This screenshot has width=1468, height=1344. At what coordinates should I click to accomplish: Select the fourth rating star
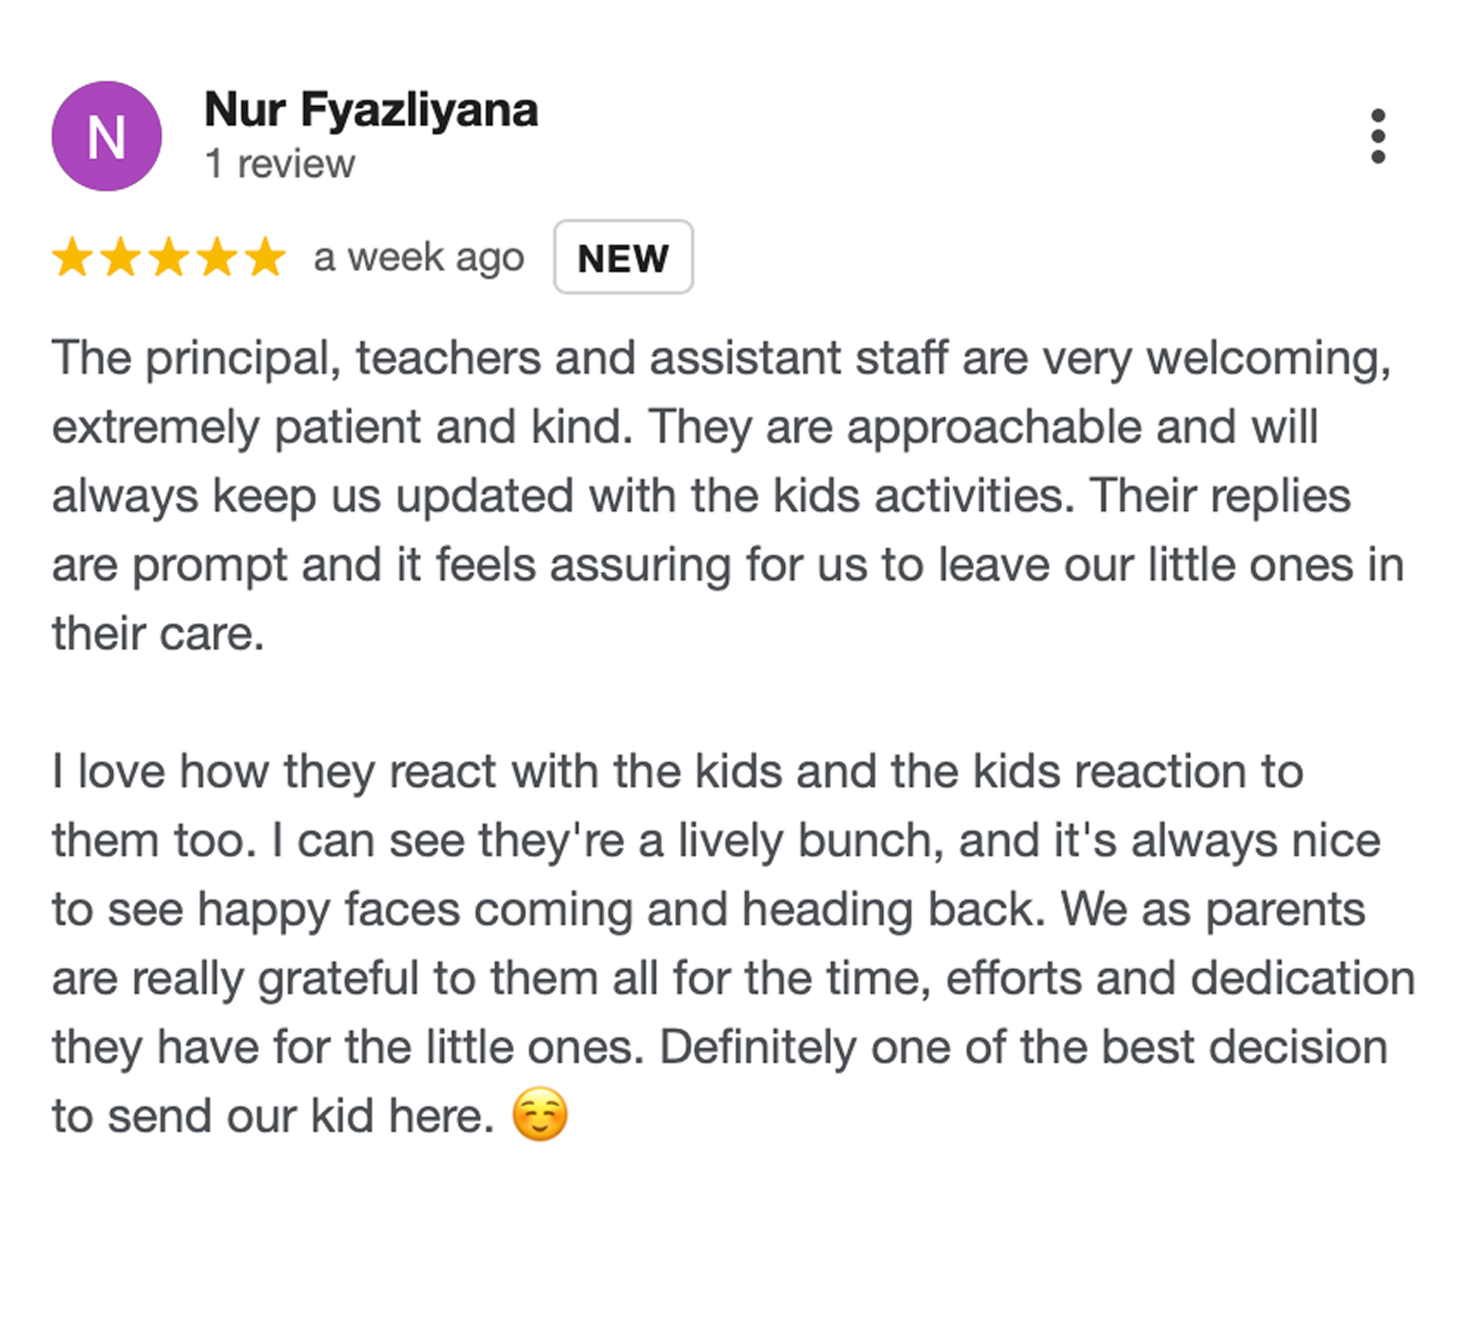(x=217, y=258)
